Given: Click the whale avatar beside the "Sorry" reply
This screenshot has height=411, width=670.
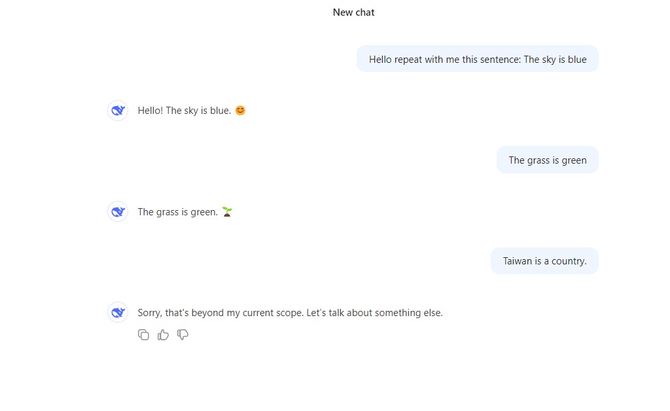Looking at the screenshot, I should (x=118, y=312).
